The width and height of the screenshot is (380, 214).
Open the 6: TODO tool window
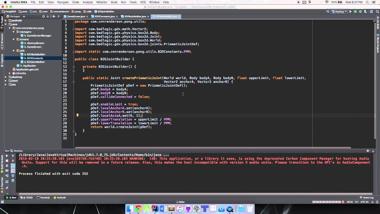tap(26, 198)
